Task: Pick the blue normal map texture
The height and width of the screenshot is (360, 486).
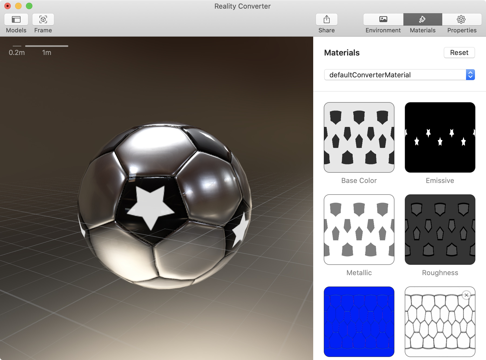Action: (359, 321)
